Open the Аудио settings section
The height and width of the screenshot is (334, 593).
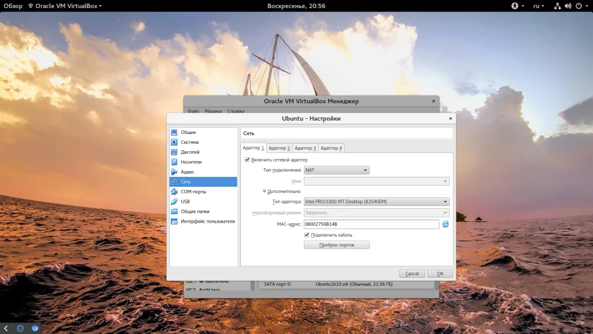click(x=187, y=172)
